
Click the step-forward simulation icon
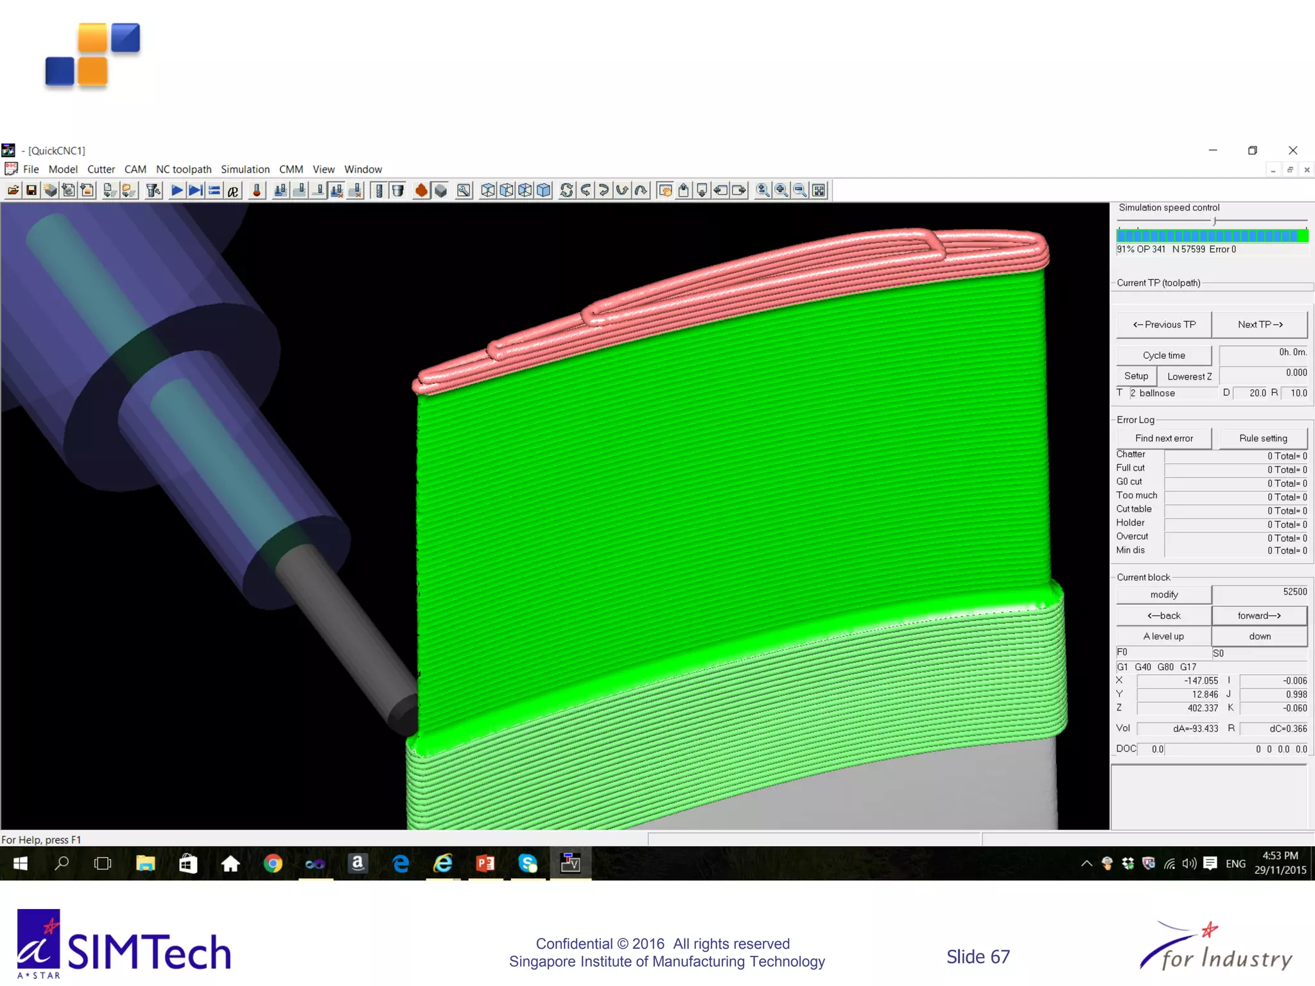coord(196,191)
